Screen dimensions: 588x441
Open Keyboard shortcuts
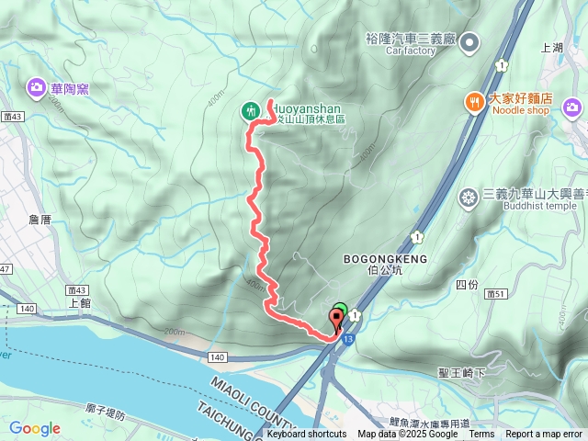[x=307, y=435]
